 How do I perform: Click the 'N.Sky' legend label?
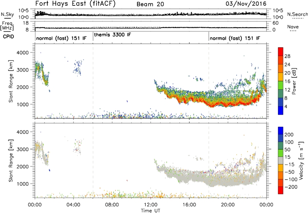pyautogui.click(x=7, y=14)
